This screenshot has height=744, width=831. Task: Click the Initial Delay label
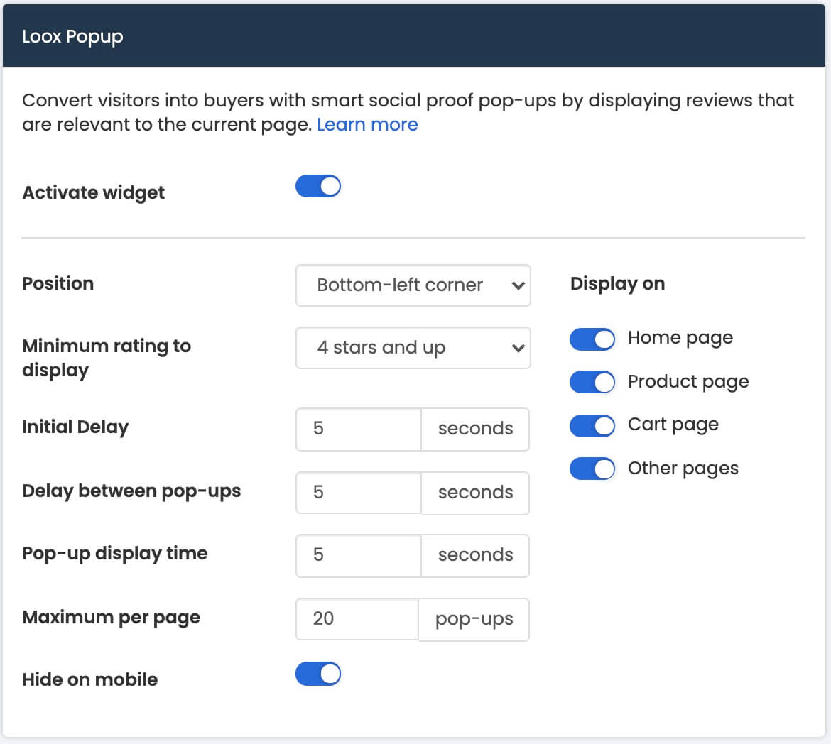[75, 427]
